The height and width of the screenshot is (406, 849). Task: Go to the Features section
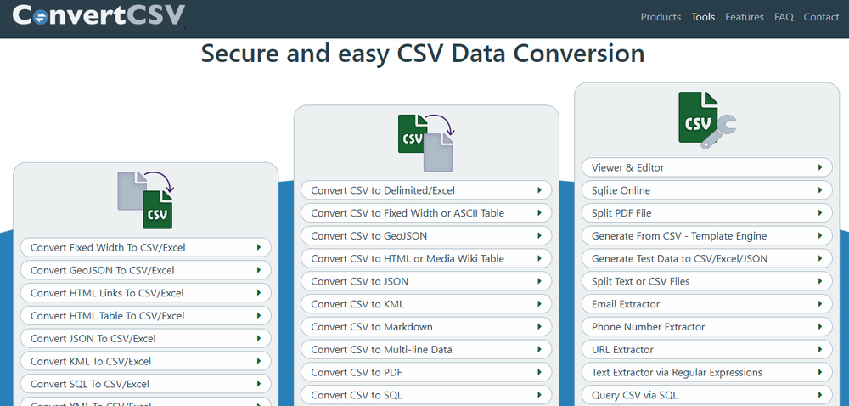pos(745,17)
